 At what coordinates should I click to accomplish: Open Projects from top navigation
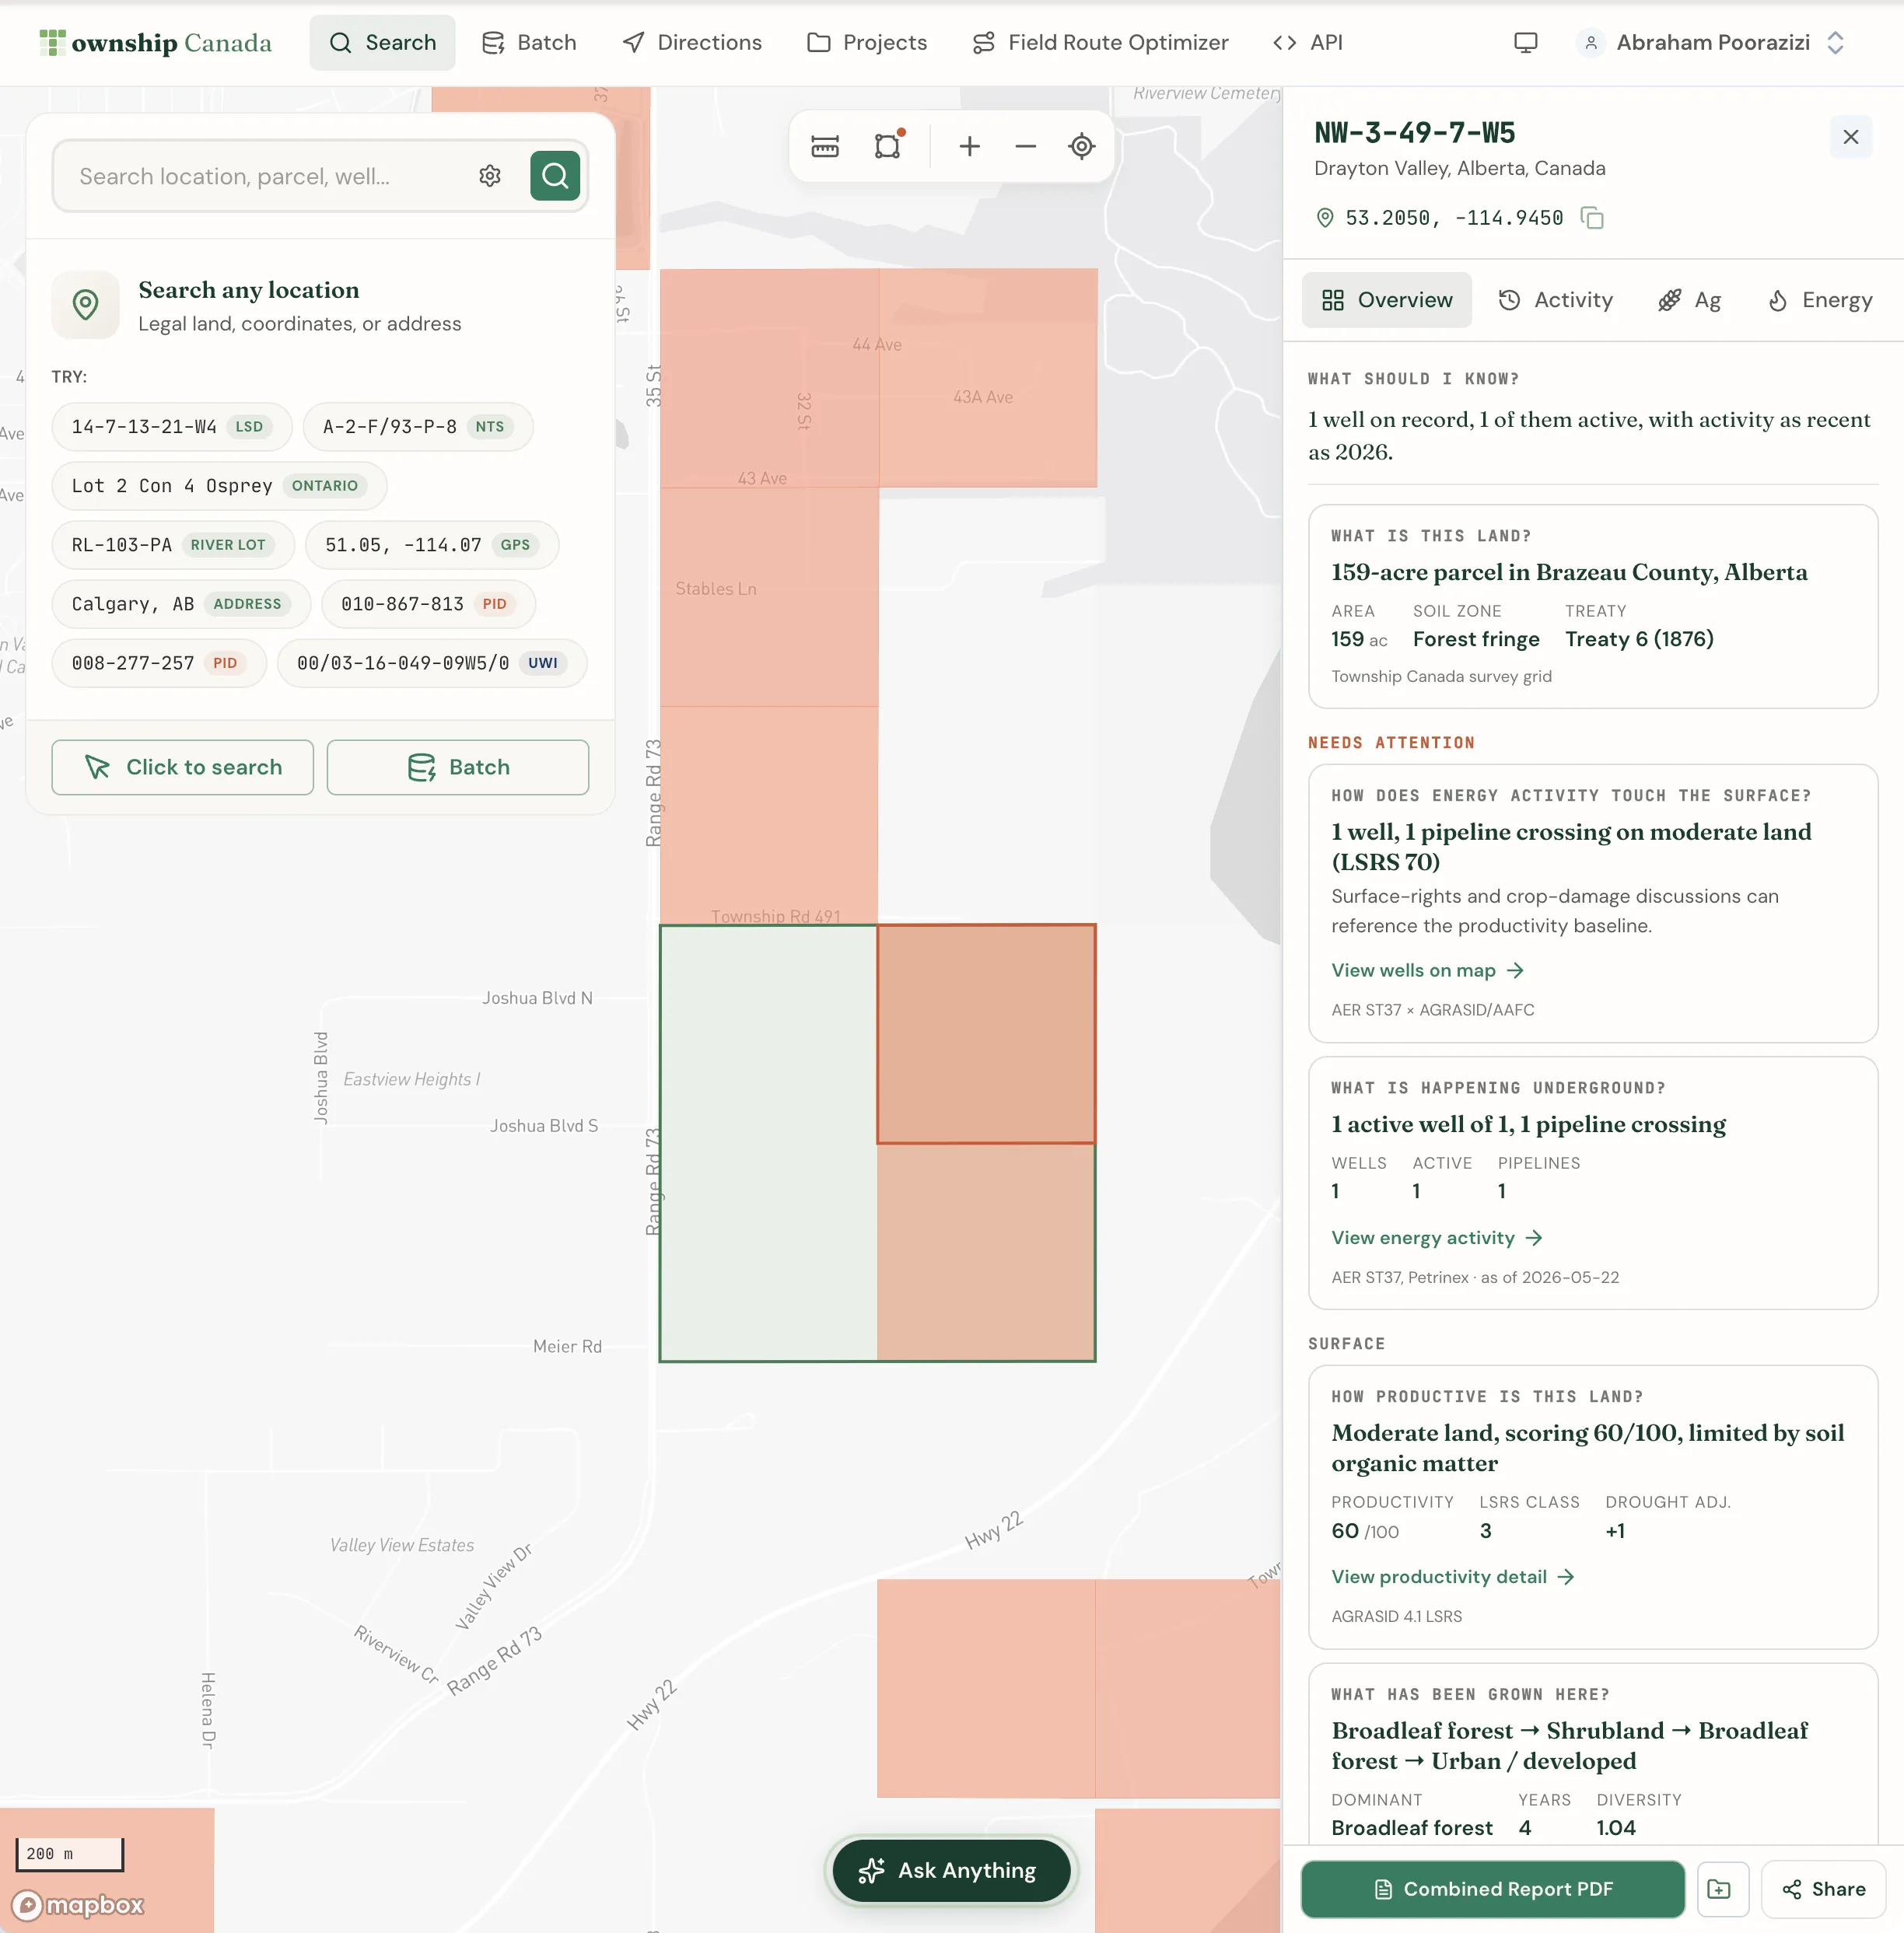pyautogui.click(x=867, y=43)
